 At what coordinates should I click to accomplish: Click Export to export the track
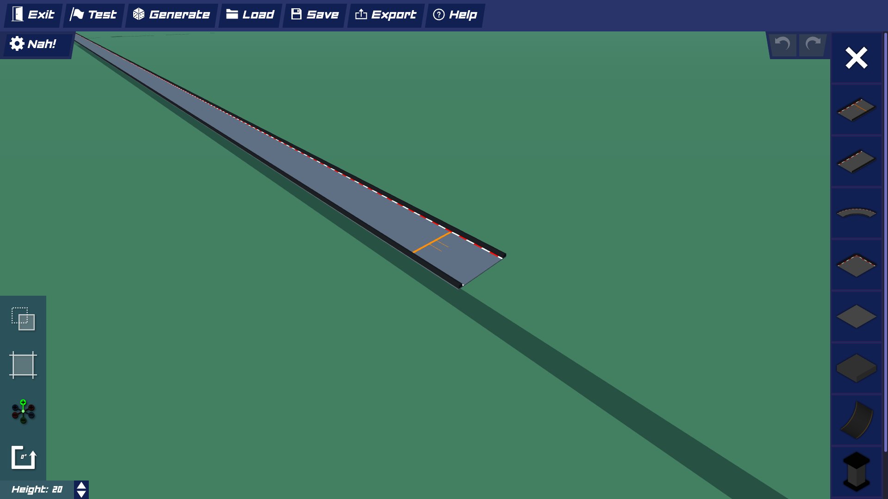[x=385, y=14]
